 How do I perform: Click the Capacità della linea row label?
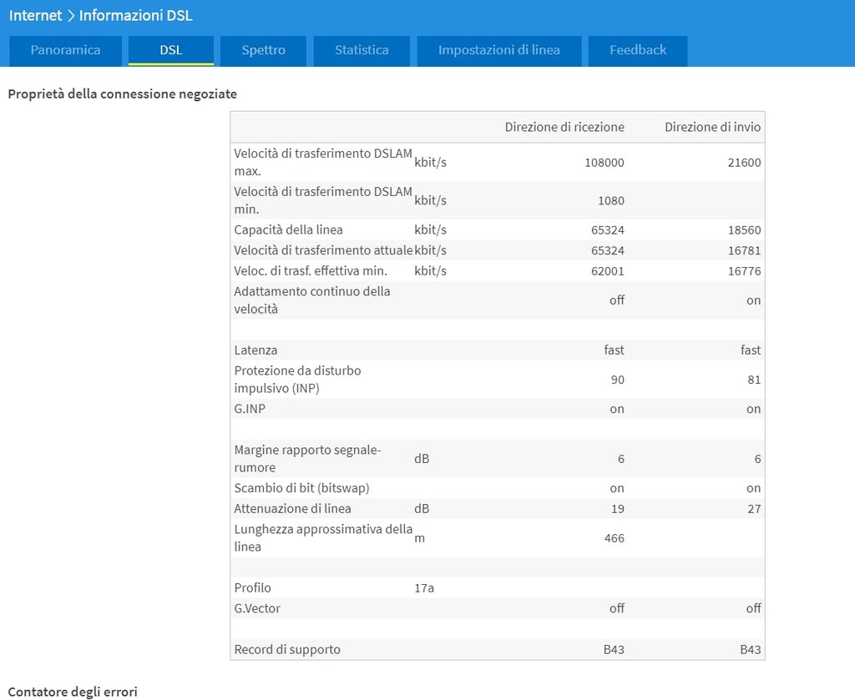point(288,229)
